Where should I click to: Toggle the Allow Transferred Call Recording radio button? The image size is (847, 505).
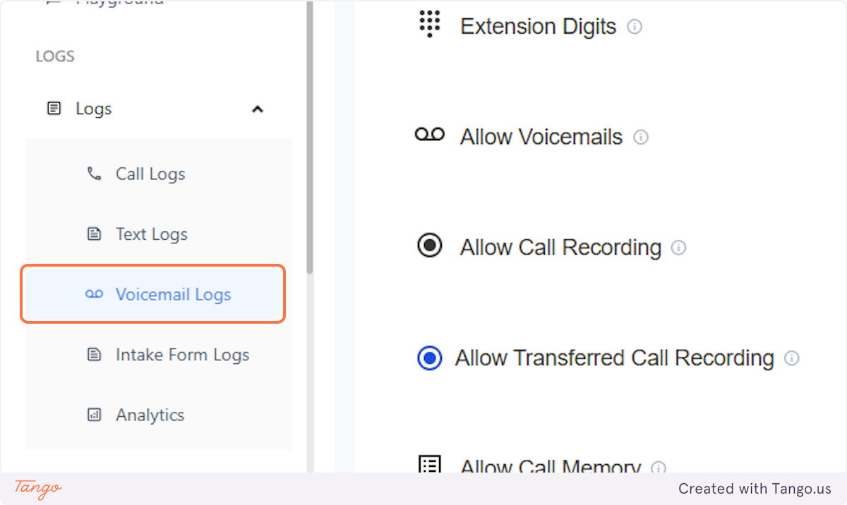[429, 358]
